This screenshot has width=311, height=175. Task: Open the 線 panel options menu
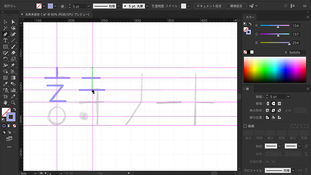coord(308,89)
